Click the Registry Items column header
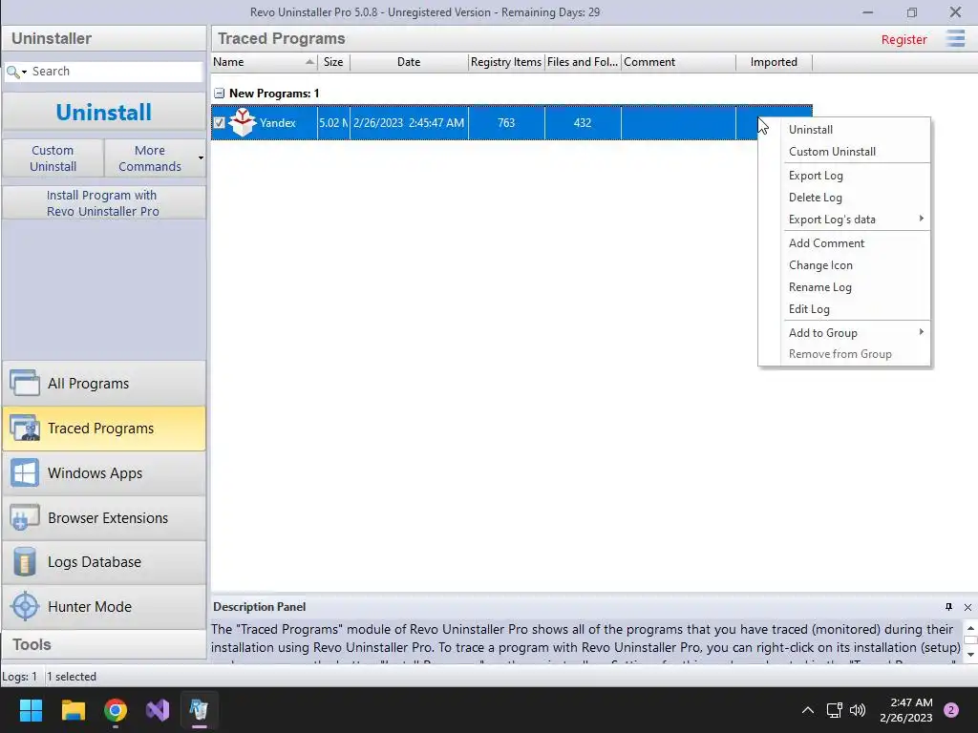The width and height of the screenshot is (978, 733). 506,62
